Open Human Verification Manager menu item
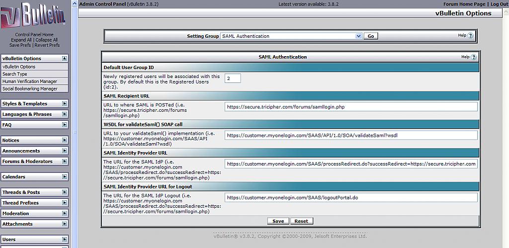 click(30, 82)
